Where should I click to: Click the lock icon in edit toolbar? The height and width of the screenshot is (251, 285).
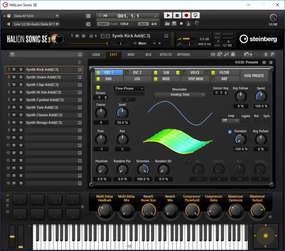click(x=233, y=54)
